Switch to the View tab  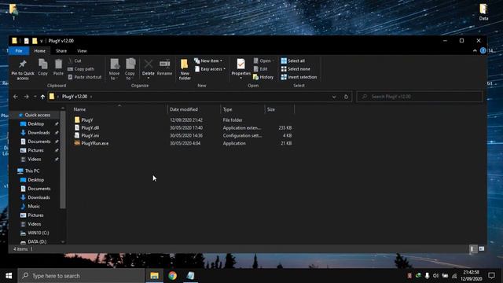pyautogui.click(x=82, y=50)
